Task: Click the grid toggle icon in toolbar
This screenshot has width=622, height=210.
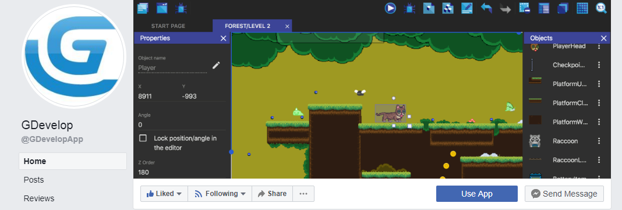Action: tap(582, 8)
